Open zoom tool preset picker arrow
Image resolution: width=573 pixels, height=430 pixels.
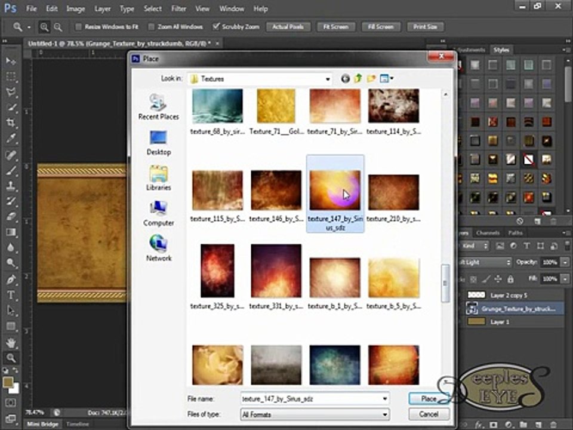coord(29,27)
